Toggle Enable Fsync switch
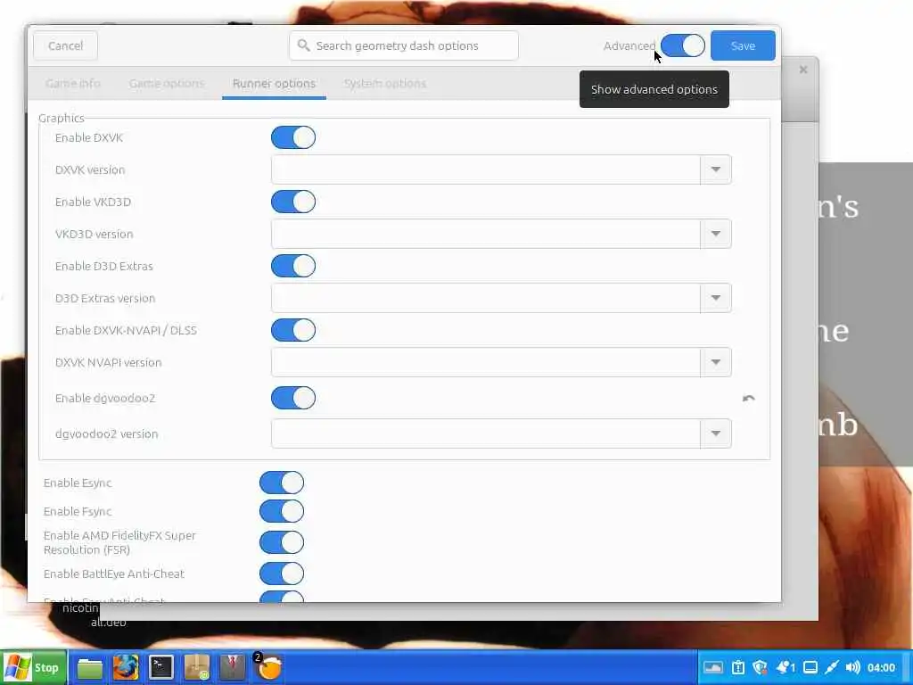This screenshot has width=913, height=685. click(282, 511)
